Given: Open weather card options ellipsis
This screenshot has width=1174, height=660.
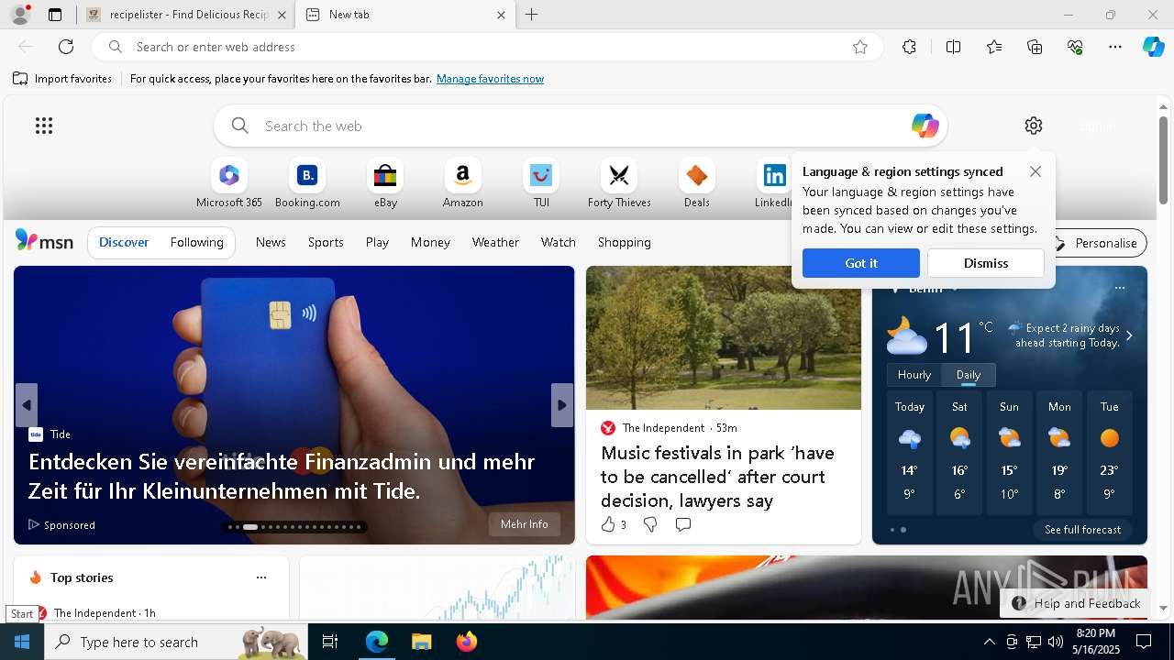Looking at the screenshot, I should (x=1119, y=288).
